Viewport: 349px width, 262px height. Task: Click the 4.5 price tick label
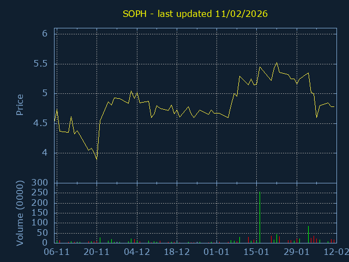click(41, 123)
